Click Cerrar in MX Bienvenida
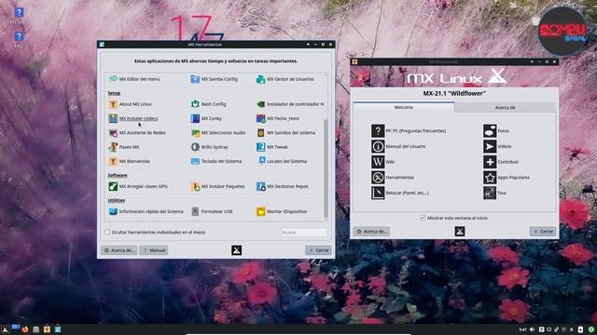597x335 pixels. (543, 232)
